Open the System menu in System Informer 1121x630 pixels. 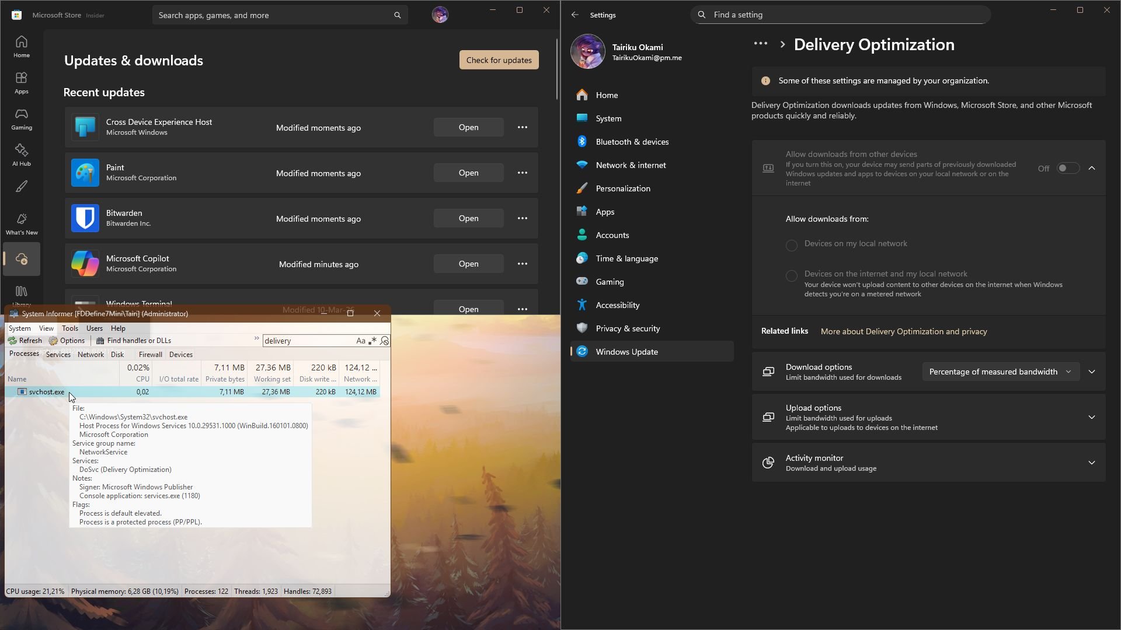pyautogui.click(x=19, y=328)
